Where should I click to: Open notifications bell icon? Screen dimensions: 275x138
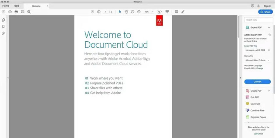(258, 6)
